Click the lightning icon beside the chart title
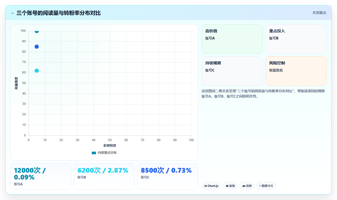Image resolution: width=337 pixels, height=200 pixels. 12,13
